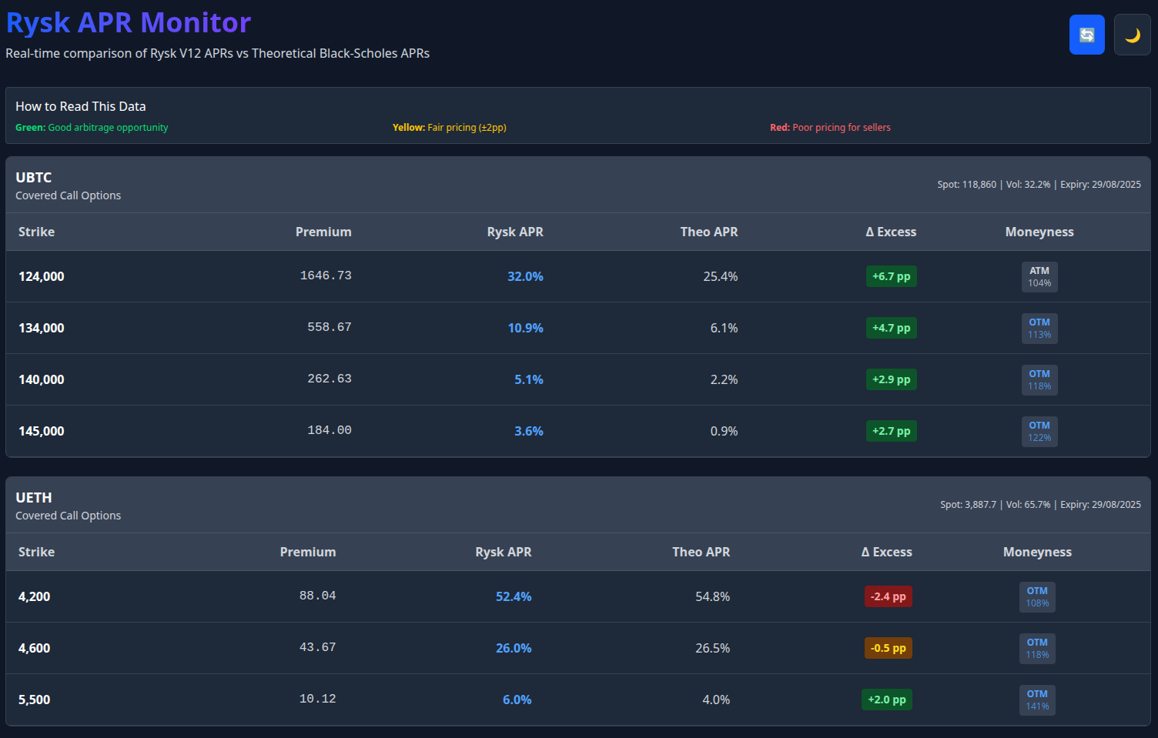Image resolution: width=1158 pixels, height=738 pixels.
Task: Toggle dark mode with the moon icon
Action: (x=1132, y=35)
